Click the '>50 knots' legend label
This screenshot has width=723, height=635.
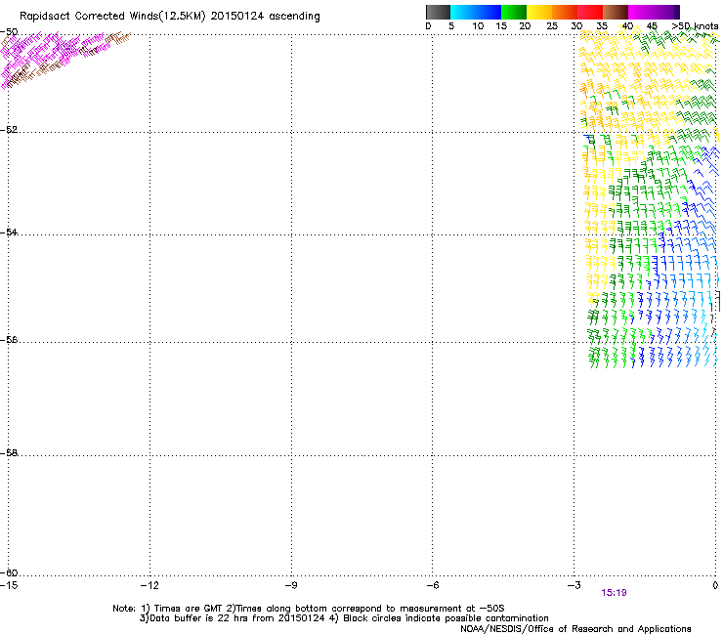click(695, 26)
